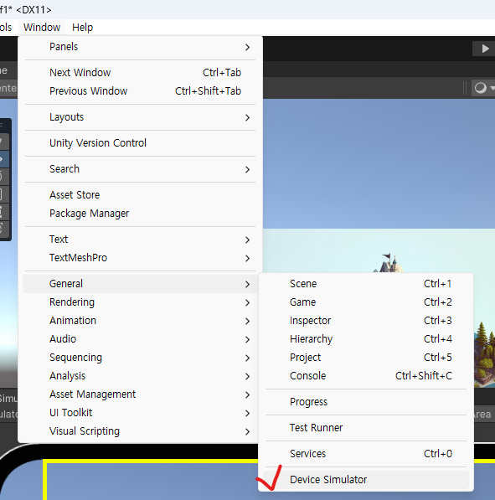Open the Device Simulator window

point(366,480)
